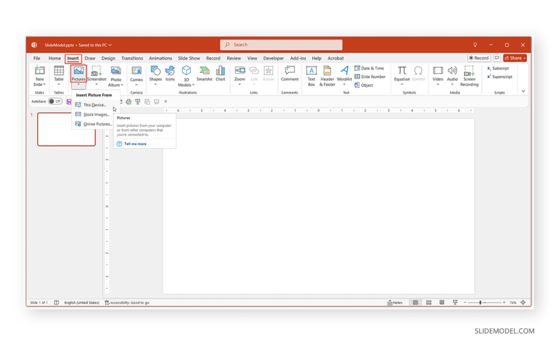Expand the Screenshot dropdown arrow
Viewport: 557px width, 345px height.
[97, 84]
